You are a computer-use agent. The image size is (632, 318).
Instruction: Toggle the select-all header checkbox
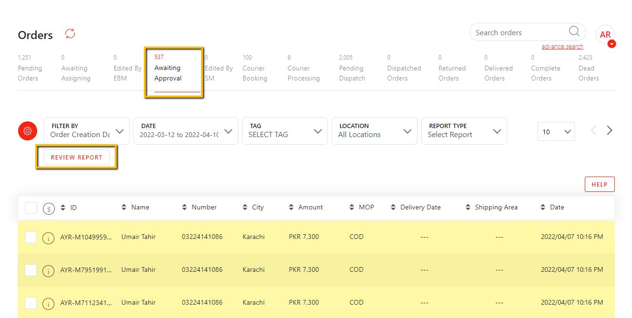(x=31, y=208)
